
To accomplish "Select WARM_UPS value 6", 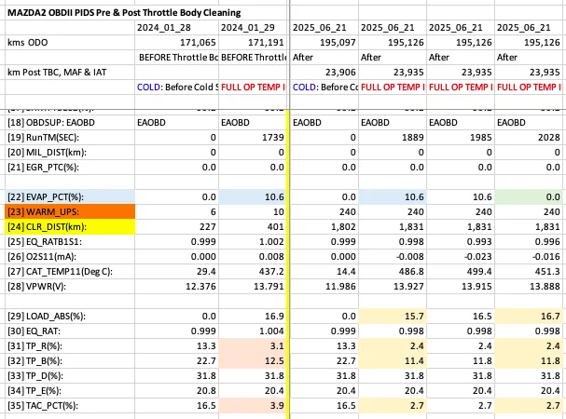I will point(176,211).
